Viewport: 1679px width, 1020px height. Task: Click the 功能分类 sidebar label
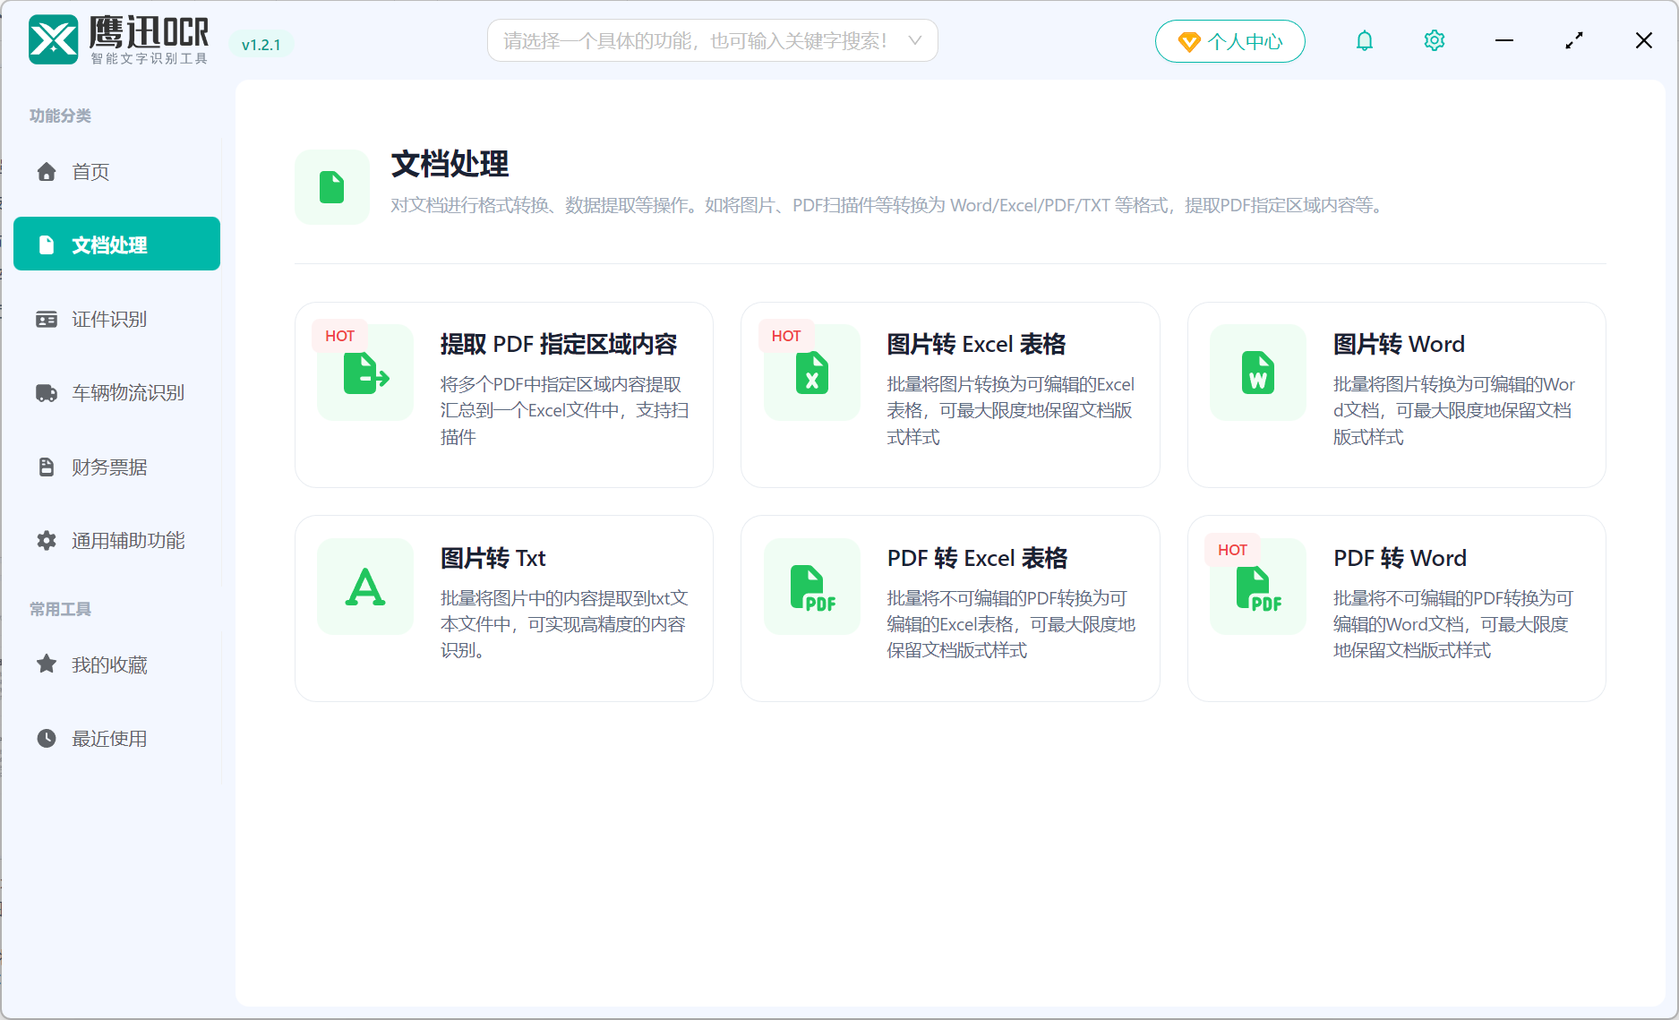click(60, 116)
